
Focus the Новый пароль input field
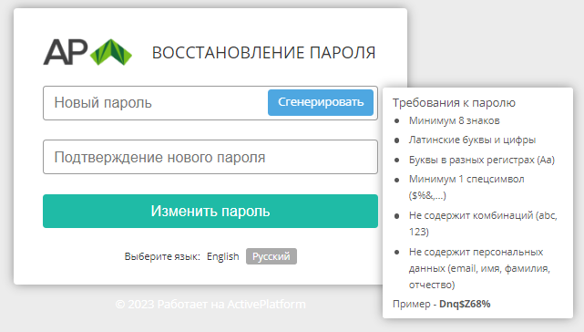pos(155,103)
